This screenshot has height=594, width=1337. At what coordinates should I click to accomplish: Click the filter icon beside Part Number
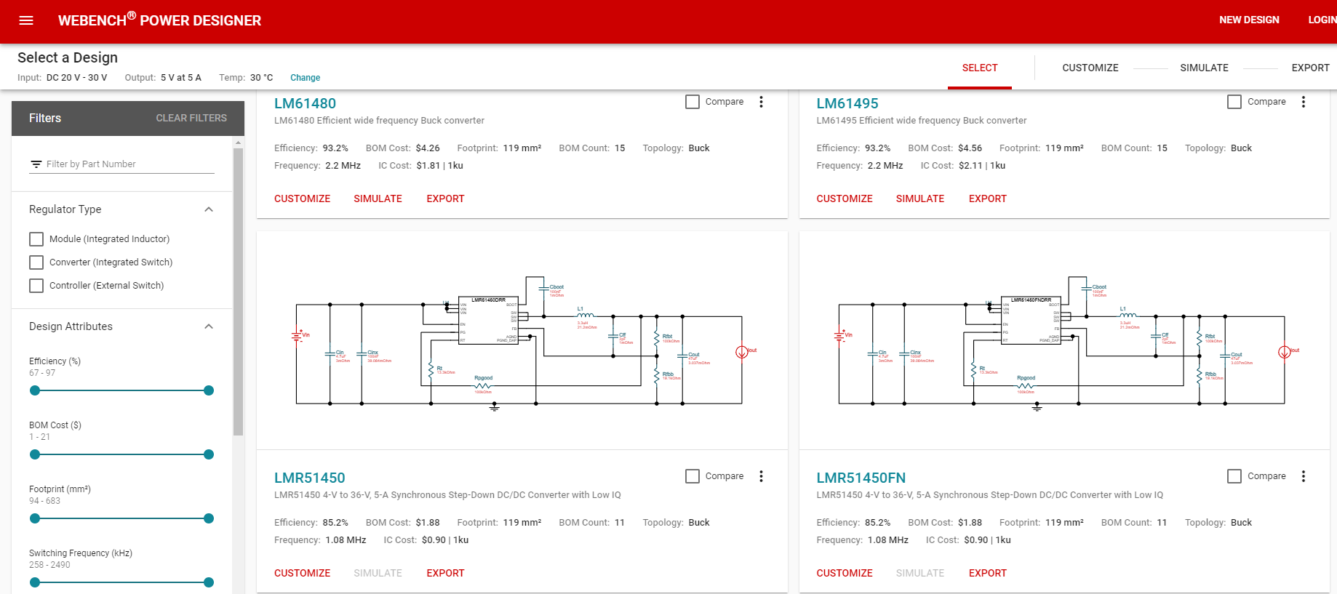(36, 164)
